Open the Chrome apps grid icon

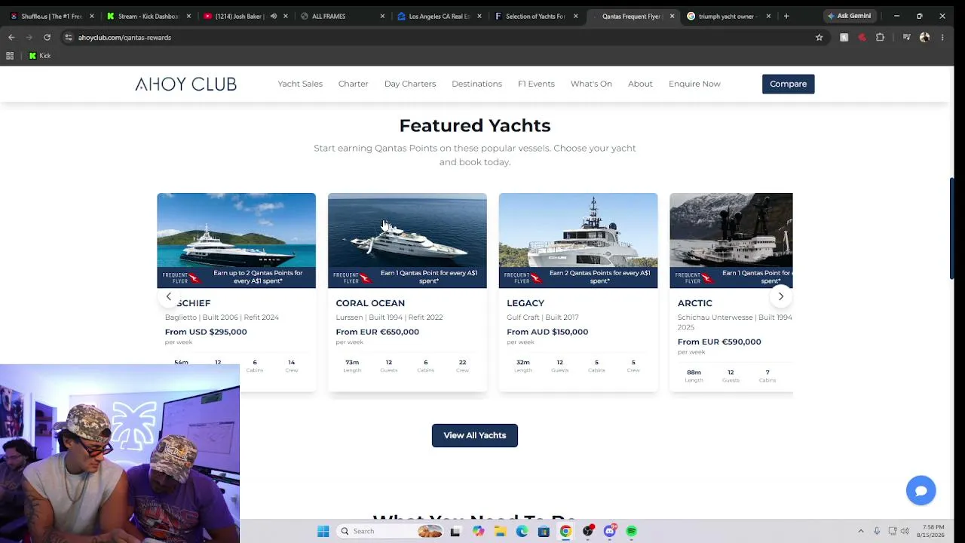tap(10, 56)
